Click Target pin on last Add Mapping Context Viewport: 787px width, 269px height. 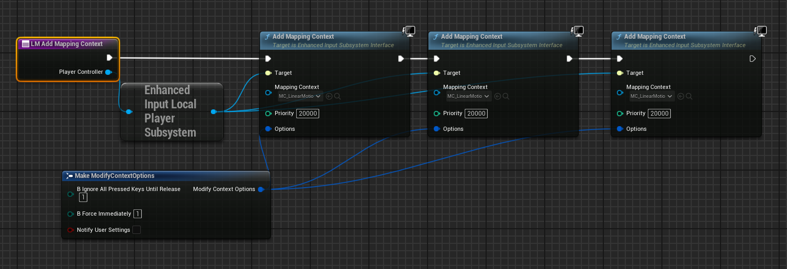pos(620,73)
